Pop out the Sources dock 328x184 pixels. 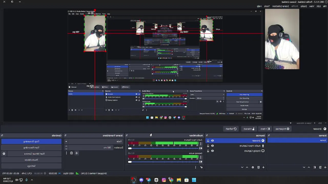(x=207, y=135)
